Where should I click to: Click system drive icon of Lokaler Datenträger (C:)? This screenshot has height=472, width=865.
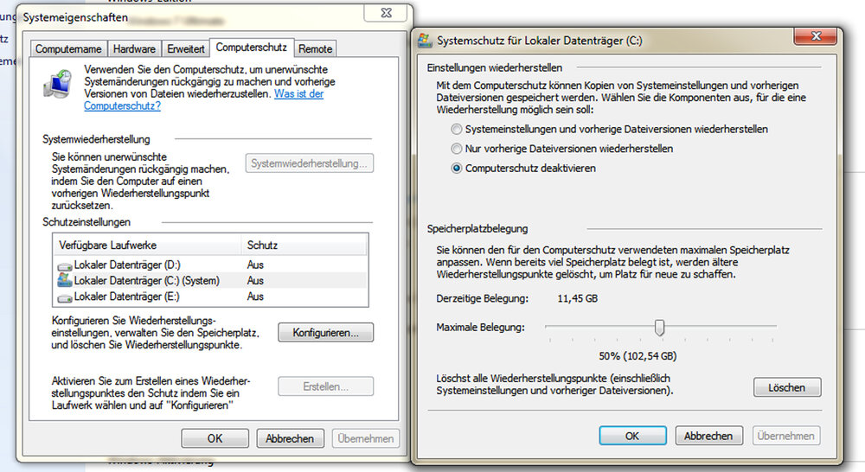pyautogui.click(x=65, y=280)
